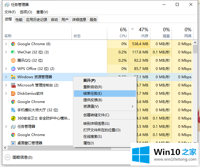Screen dimensions: 200x167
Task: Click the Task Manager title bar icon
Action: (7, 5)
